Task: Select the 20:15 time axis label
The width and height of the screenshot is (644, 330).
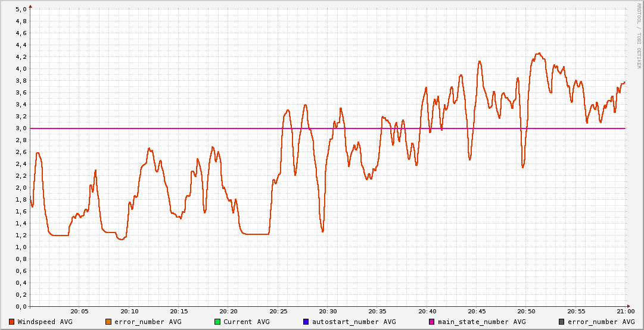Action: 179,312
